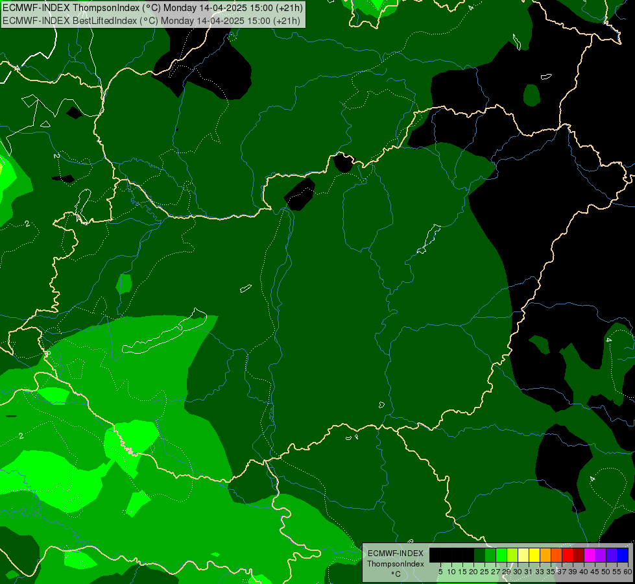Click the legend tick label '30'
This screenshot has width=635, height=584.
click(x=518, y=572)
